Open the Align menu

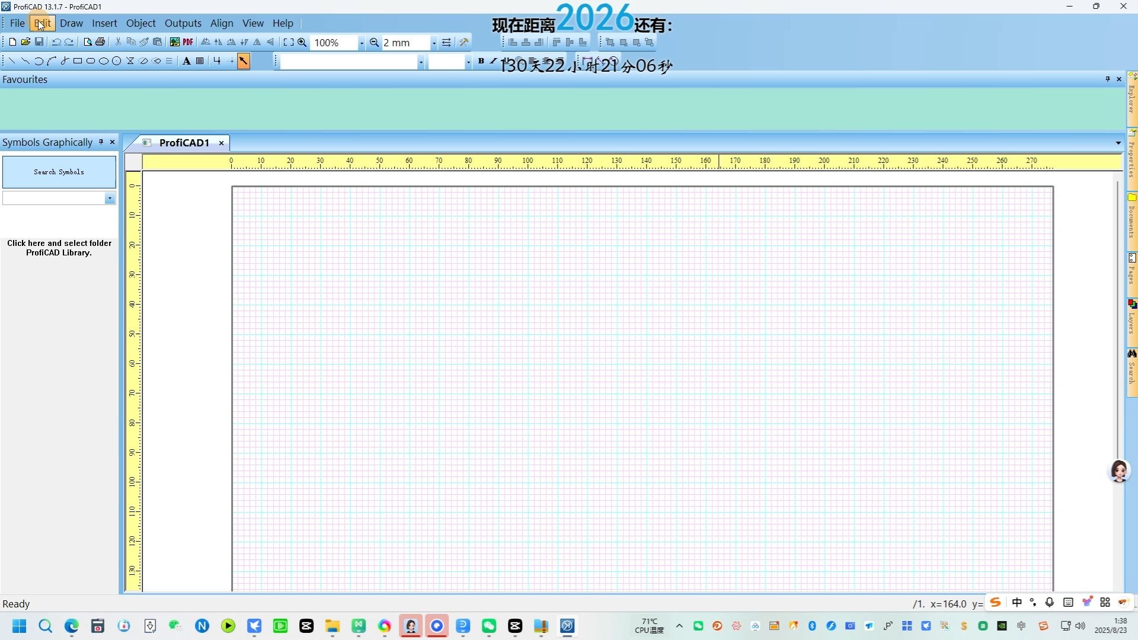222,23
